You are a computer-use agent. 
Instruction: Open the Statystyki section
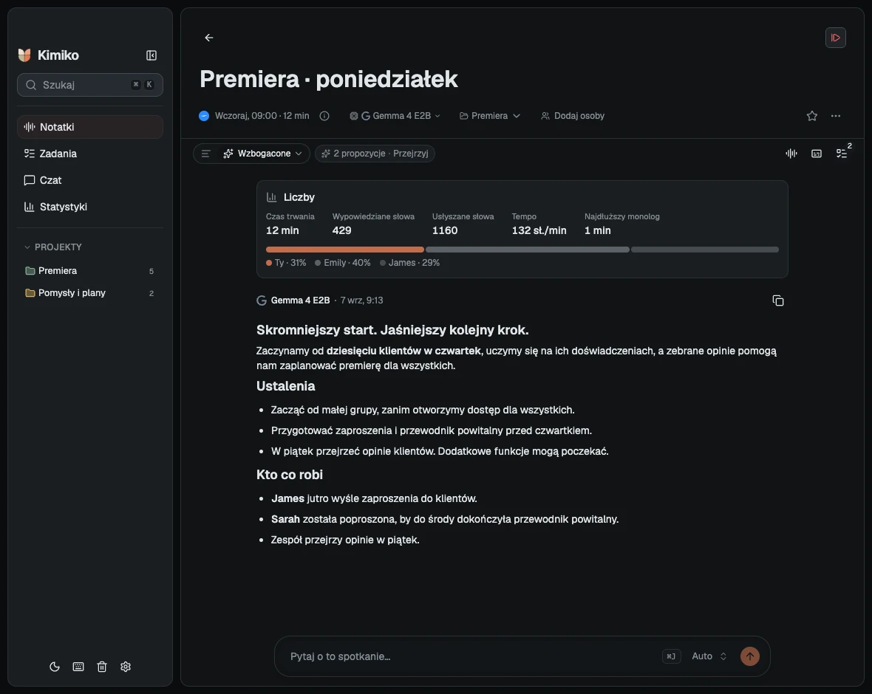(x=90, y=207)
